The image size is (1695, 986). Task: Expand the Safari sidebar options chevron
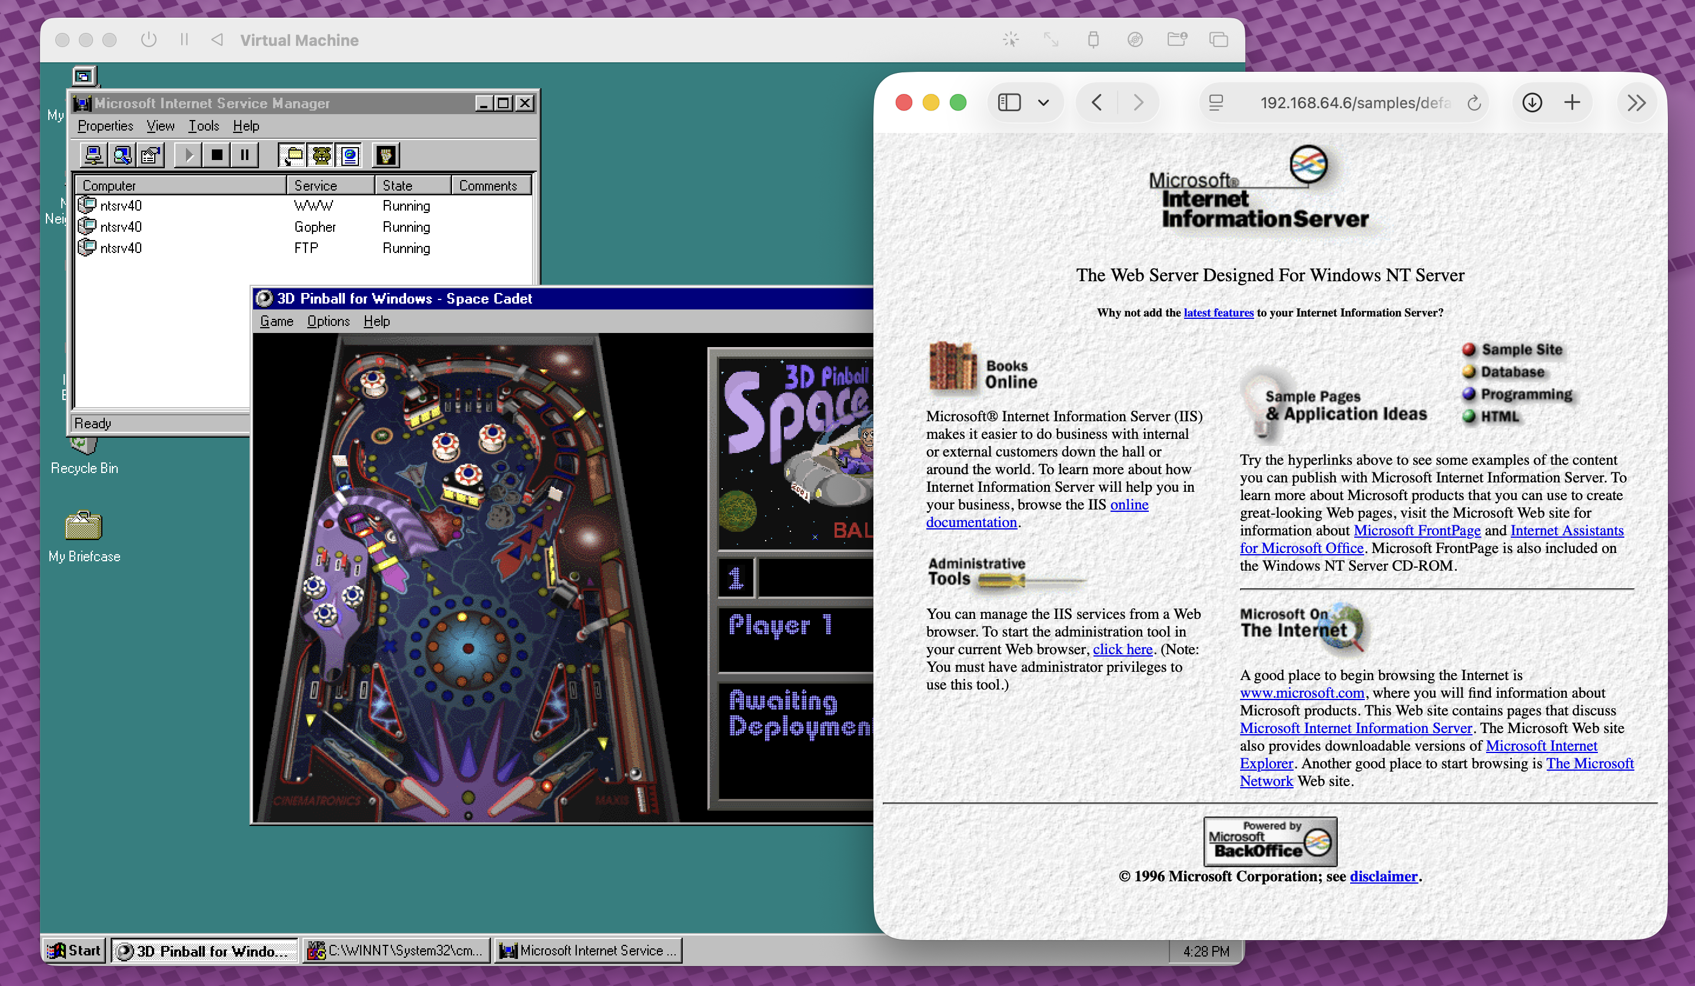pos(1043,103)
